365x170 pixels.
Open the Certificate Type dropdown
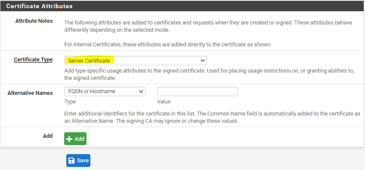click(x=136, y=61)
